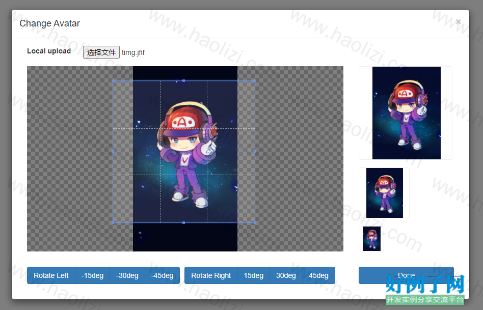Viewport: 483px width, 310px height.
Task: Click the left-middle crop box handle
Action: (x=113, y=152)
